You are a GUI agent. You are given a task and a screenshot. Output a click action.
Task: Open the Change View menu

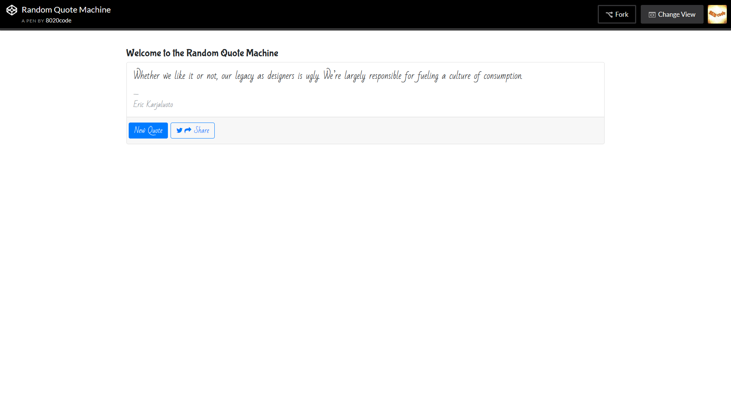tap(672, 14)
